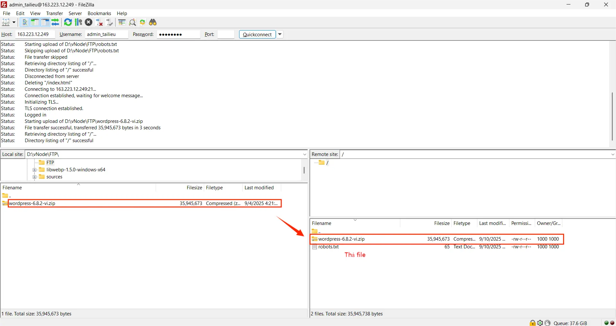Image resolution: width=616 pixels, height=326 pixels.
Task: Click the local tree scrollbar
Action: tap(304, 170)
